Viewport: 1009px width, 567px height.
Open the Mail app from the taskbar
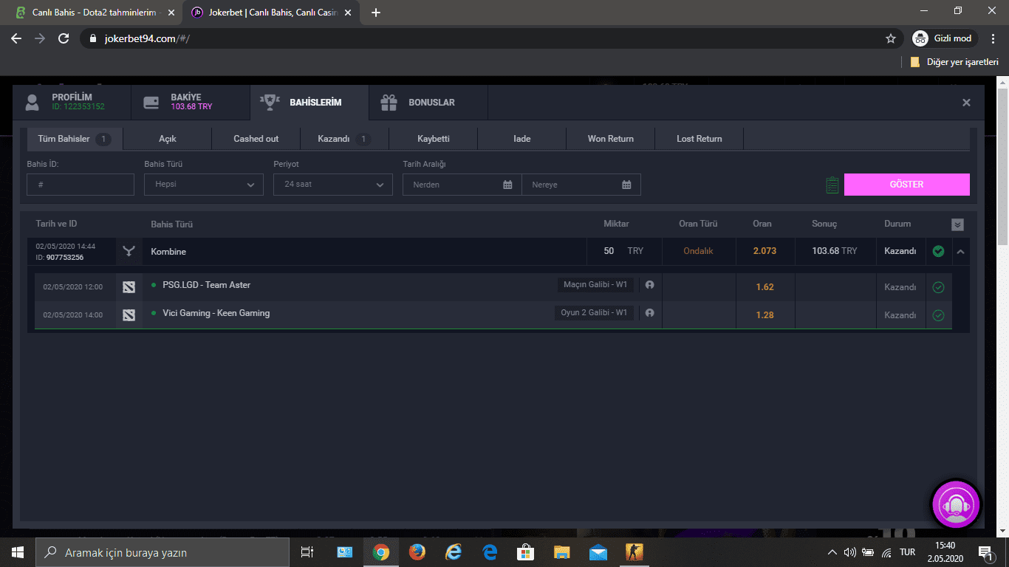598,552
